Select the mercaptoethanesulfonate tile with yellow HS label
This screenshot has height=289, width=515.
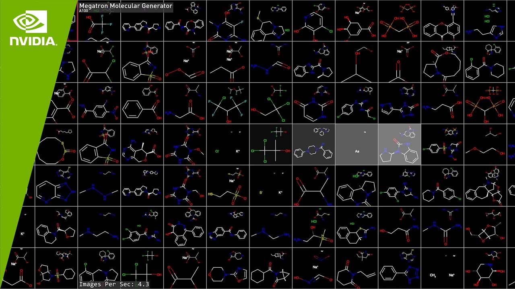coord(228,186)
